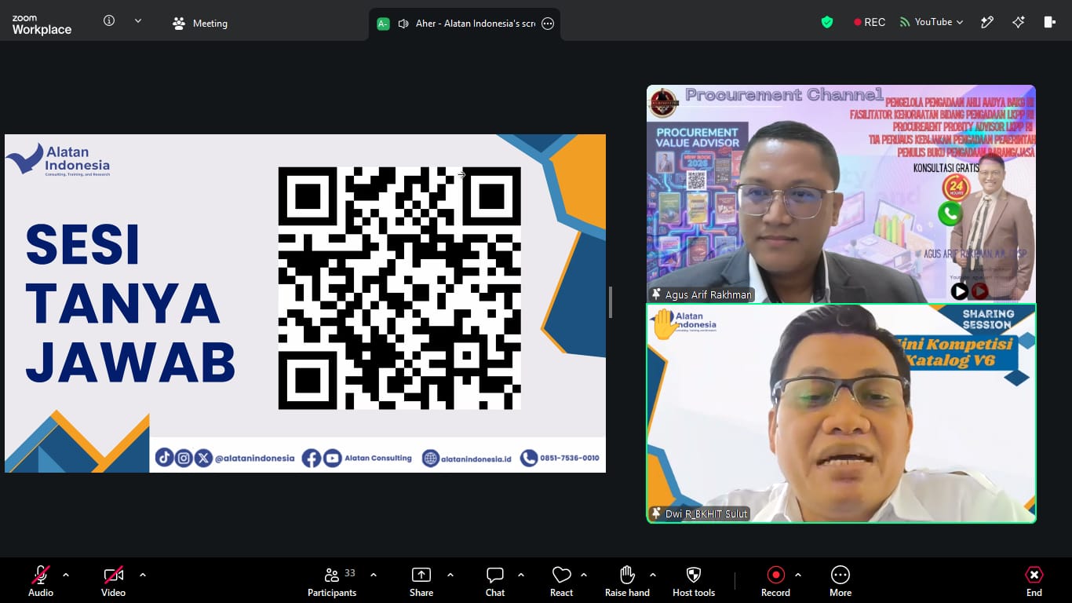Open the YouTube livestream dropdown
The height and width of the screenshot is (603, 1072).
(x=932, y=22)
